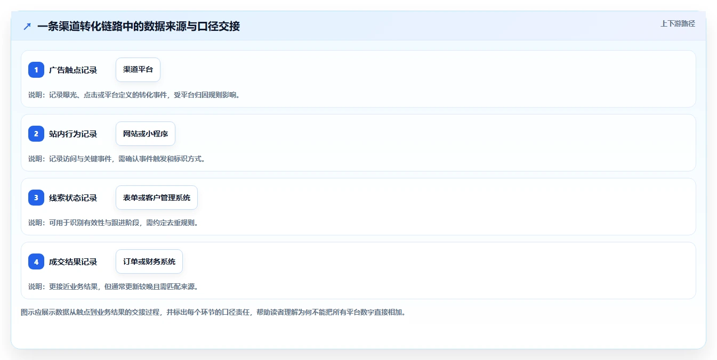717x360 pixels.
Task: Select the 订单或财务系统 tag
Action: 149,261
